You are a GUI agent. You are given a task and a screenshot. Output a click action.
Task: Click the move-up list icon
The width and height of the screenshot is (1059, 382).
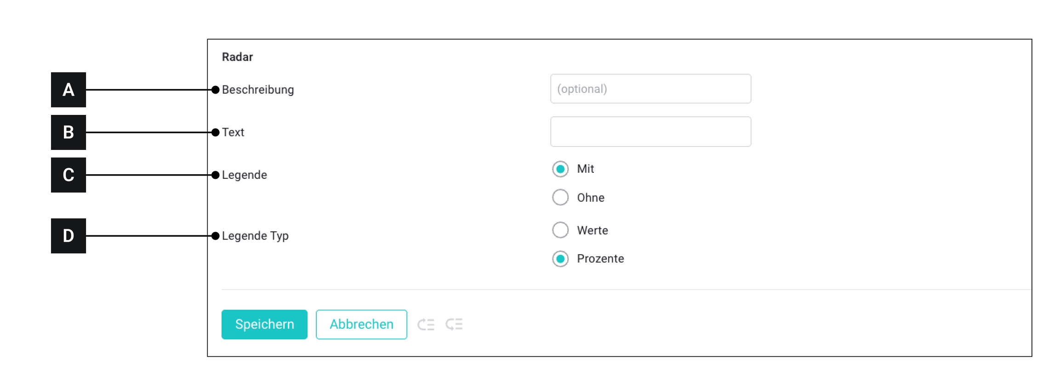426,325
